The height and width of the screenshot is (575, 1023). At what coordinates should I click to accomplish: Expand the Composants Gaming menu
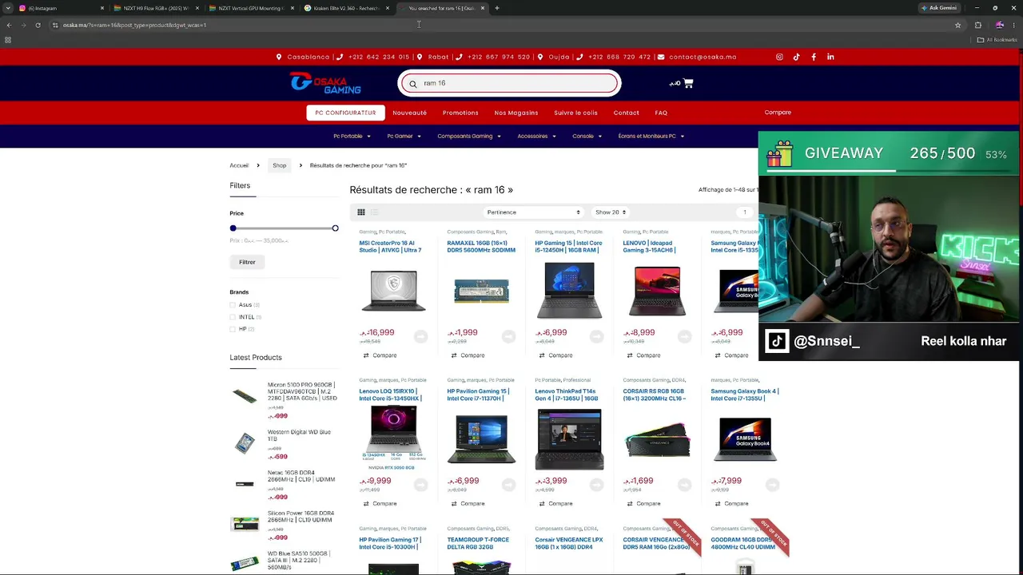[x=469, y=136]
